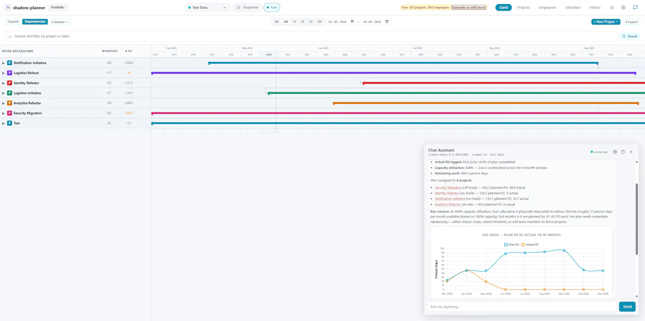The width and height of the screenshot is (645, 321).
Task: Open Security Migration link in chat
Action: pyautogui.click(x=448, y=187)
